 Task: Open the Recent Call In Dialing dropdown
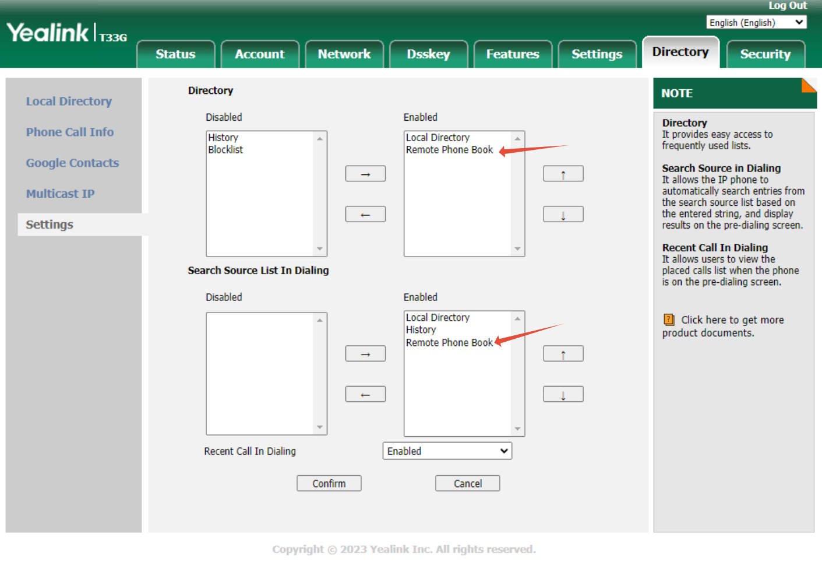click(x=447, y=451)
